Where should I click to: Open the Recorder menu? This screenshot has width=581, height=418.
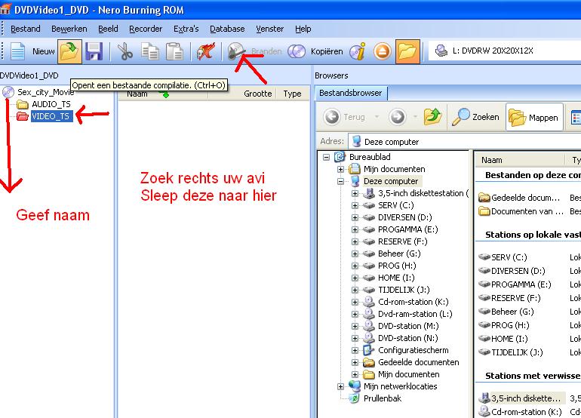146,29
